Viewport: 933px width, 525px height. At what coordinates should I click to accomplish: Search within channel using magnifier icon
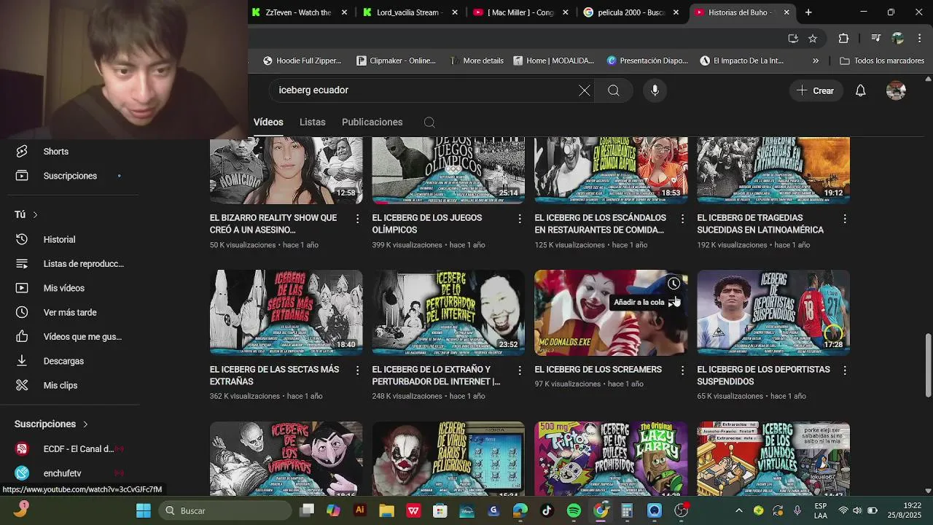click(x=429, y=122)
